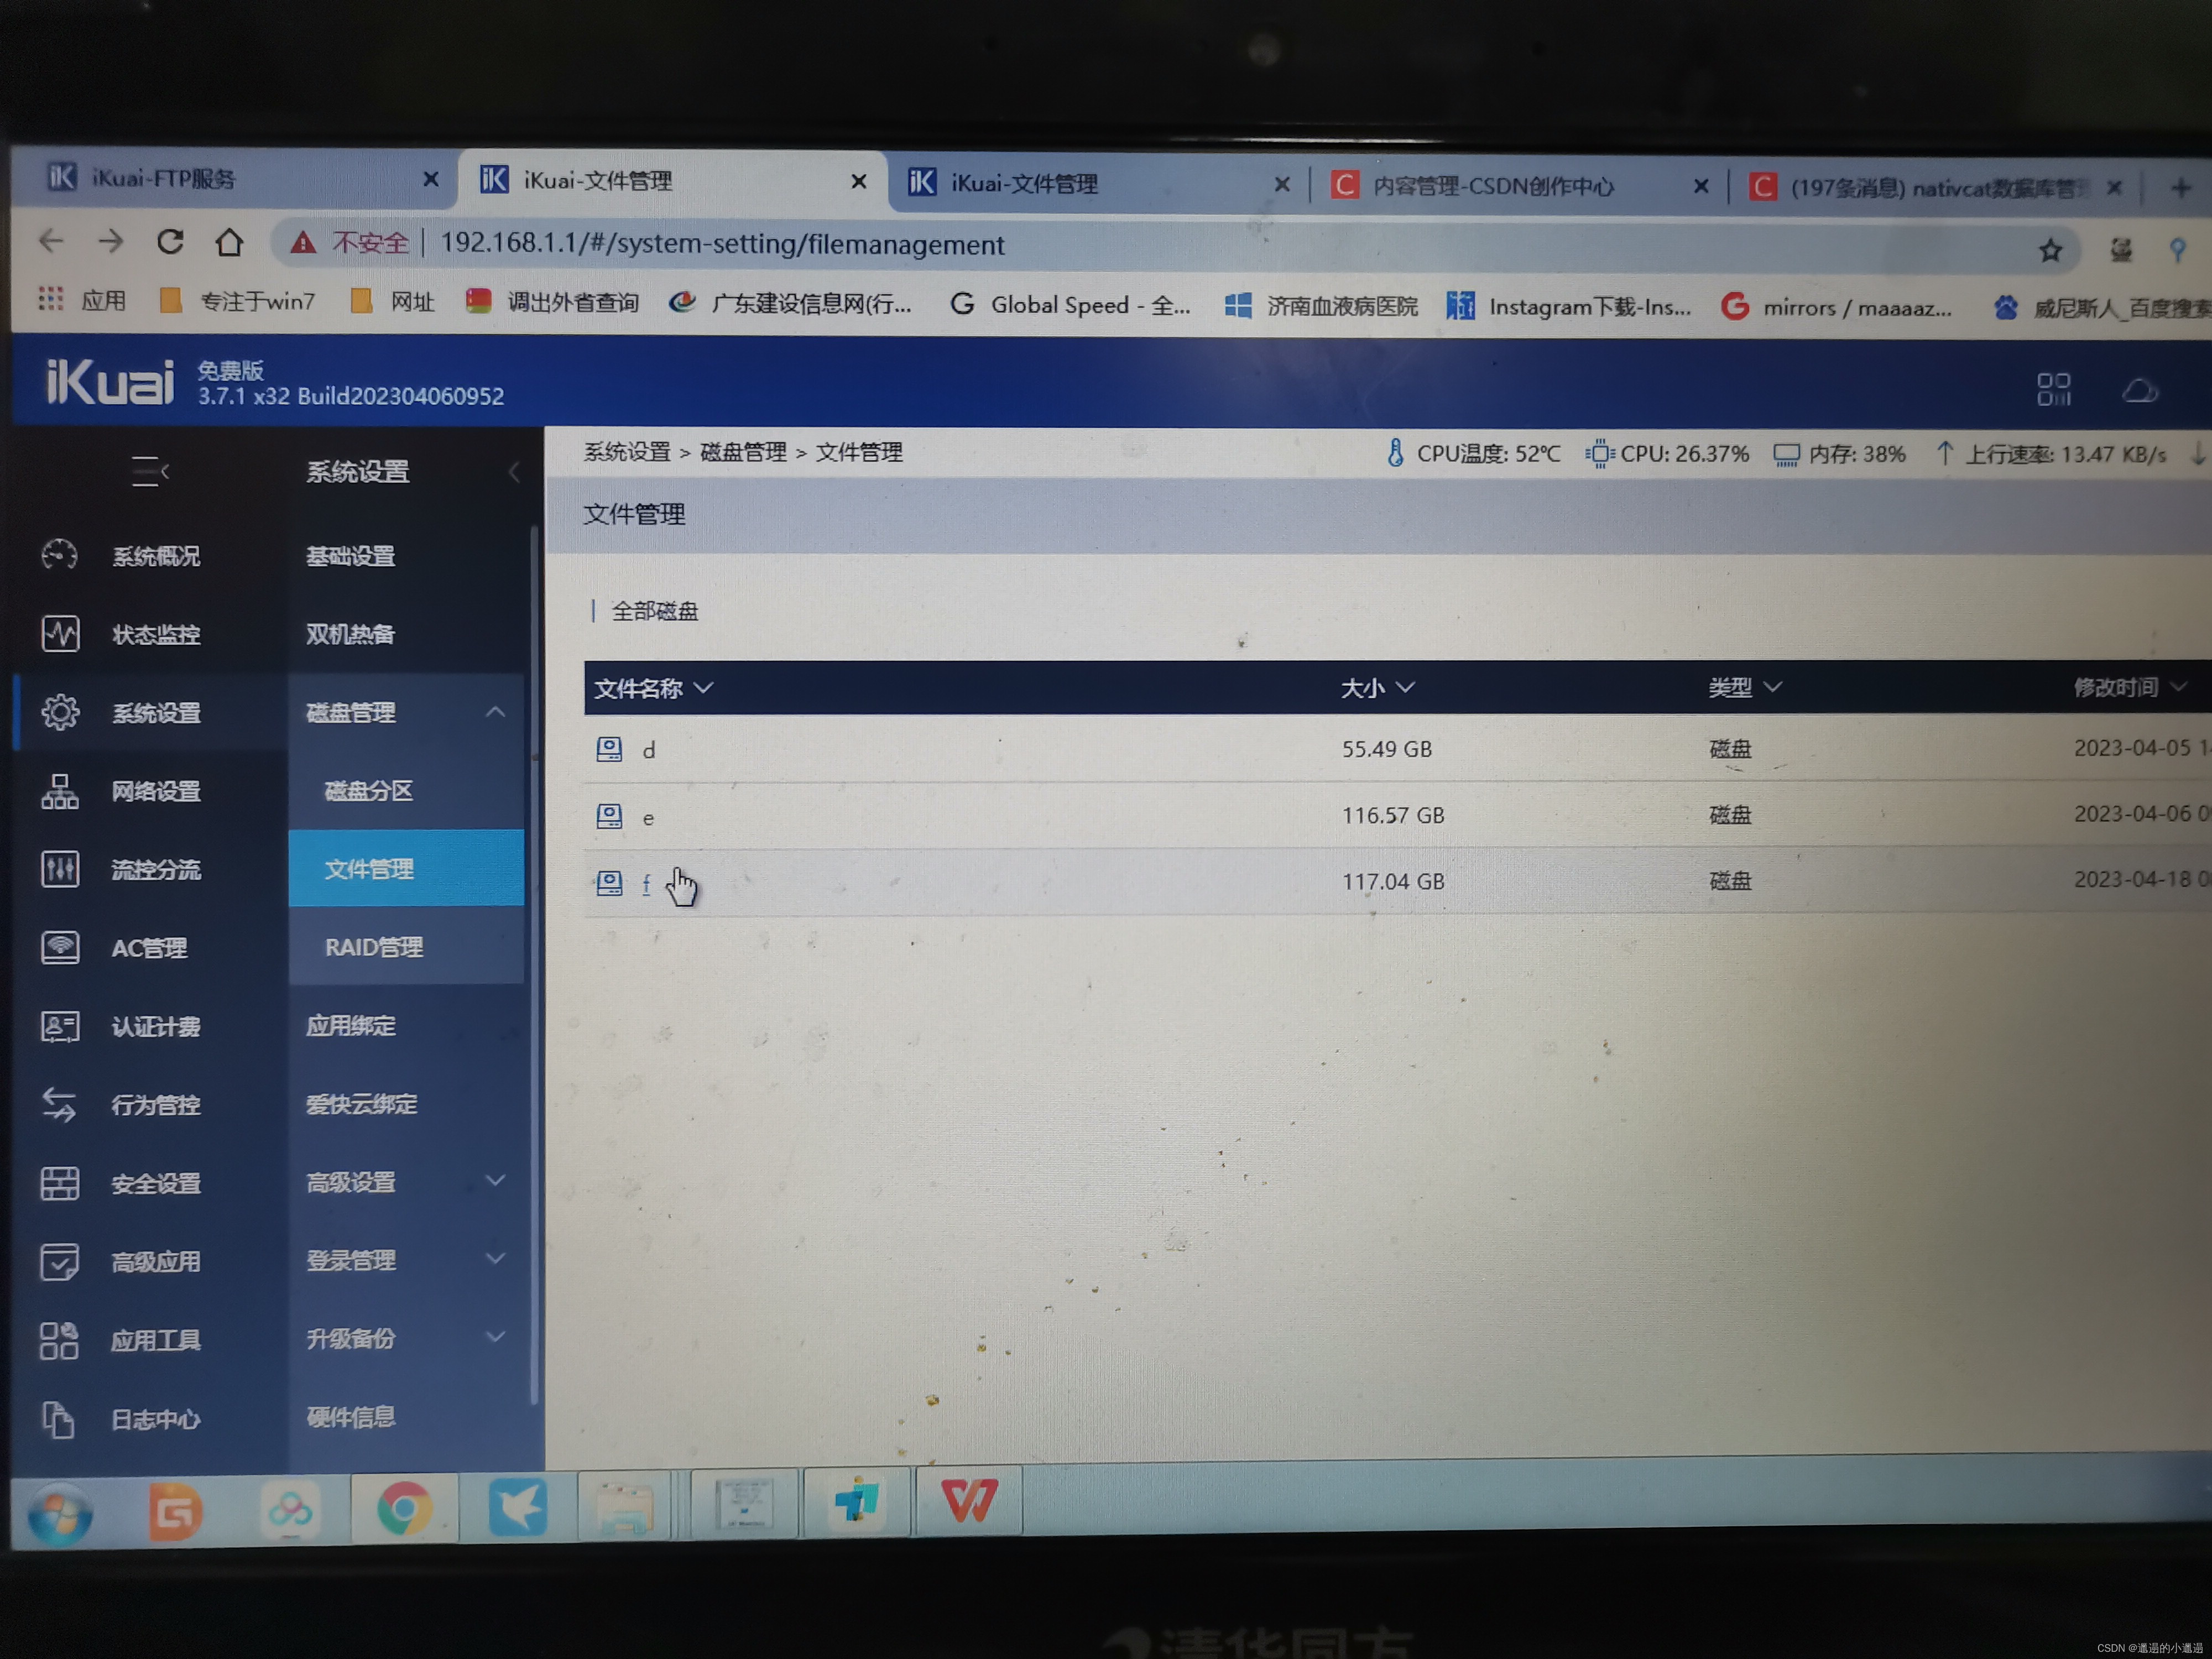Click the cloud icon in iKuai header
The image size is (2212, 1659).
(2139, 390)
